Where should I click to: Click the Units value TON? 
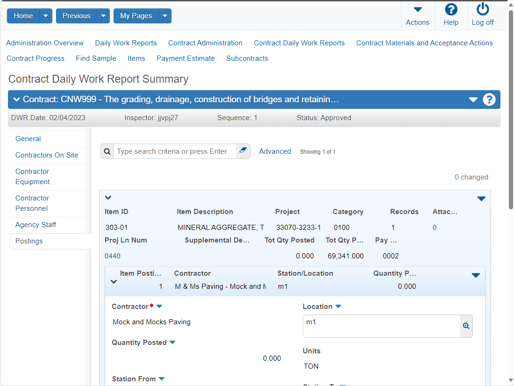coord(311,366)
